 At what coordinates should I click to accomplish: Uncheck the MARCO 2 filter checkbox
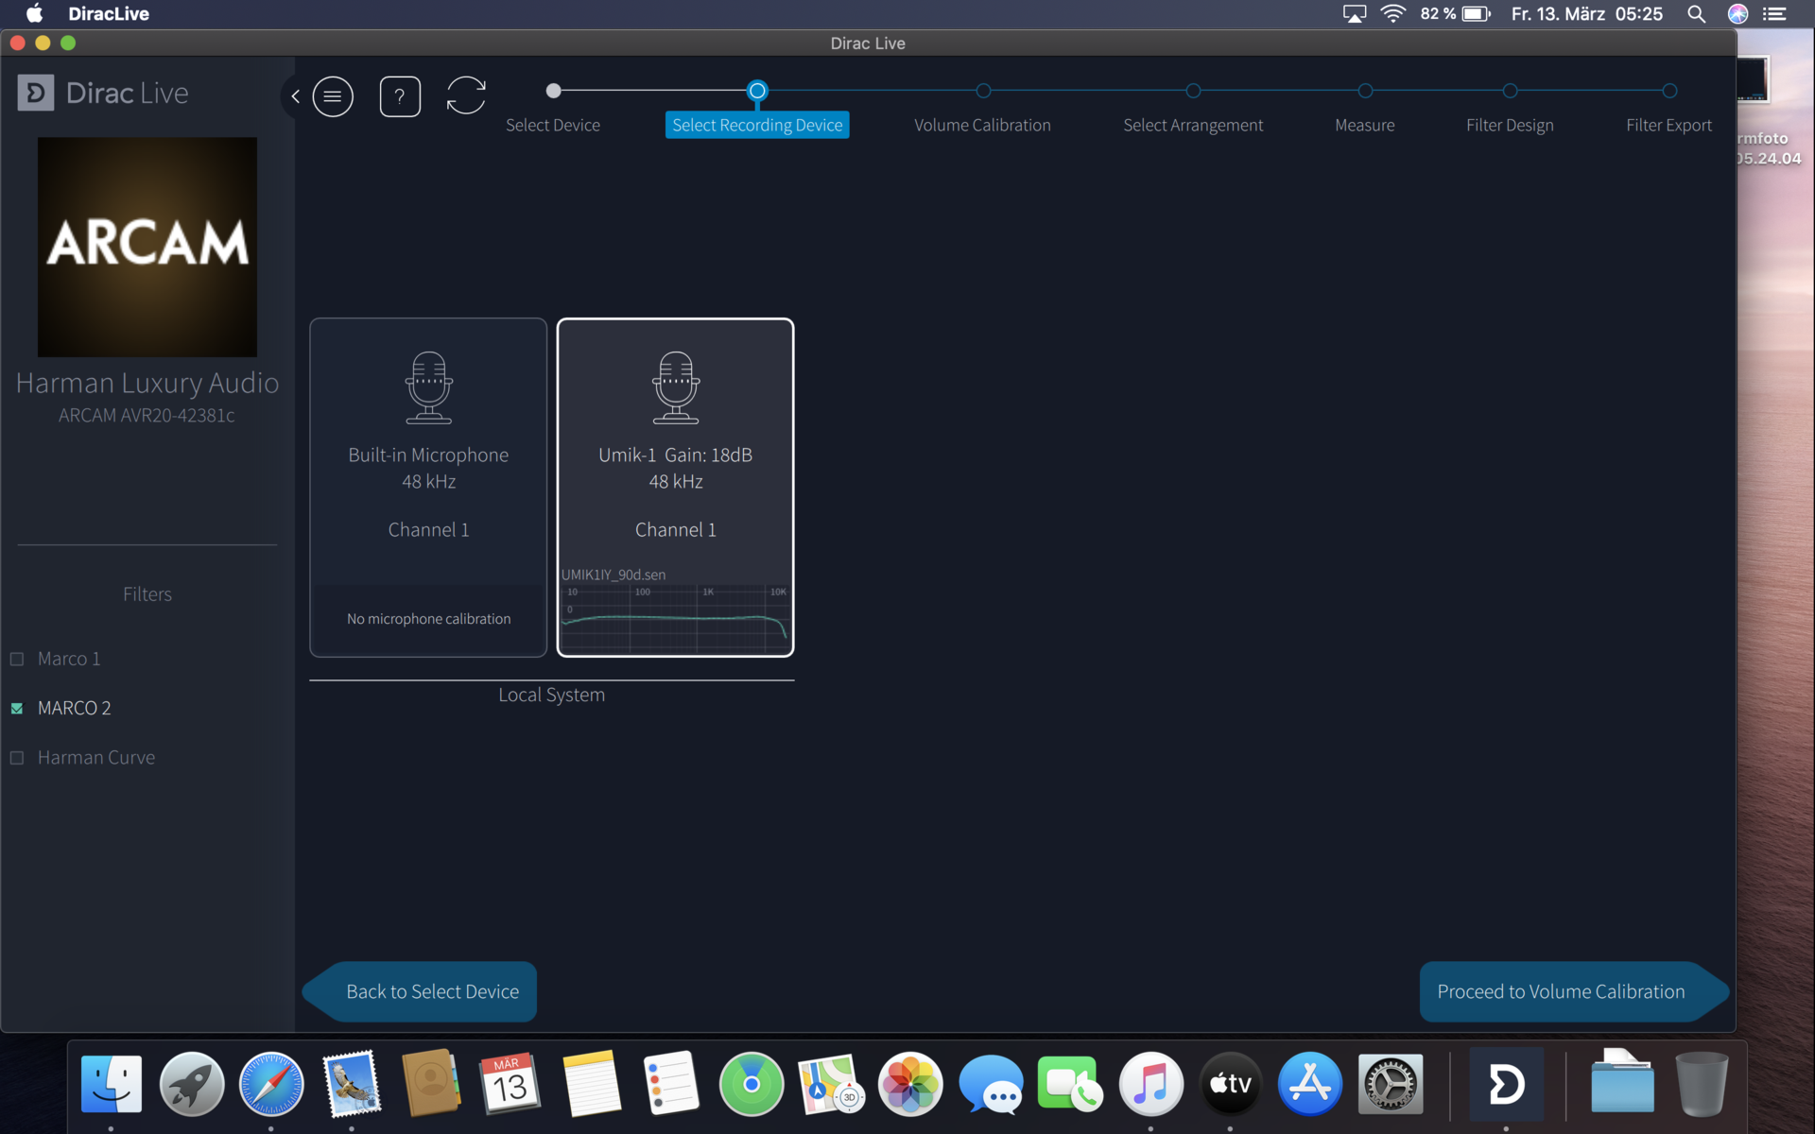pyautogui.click(x=17, y=708)
